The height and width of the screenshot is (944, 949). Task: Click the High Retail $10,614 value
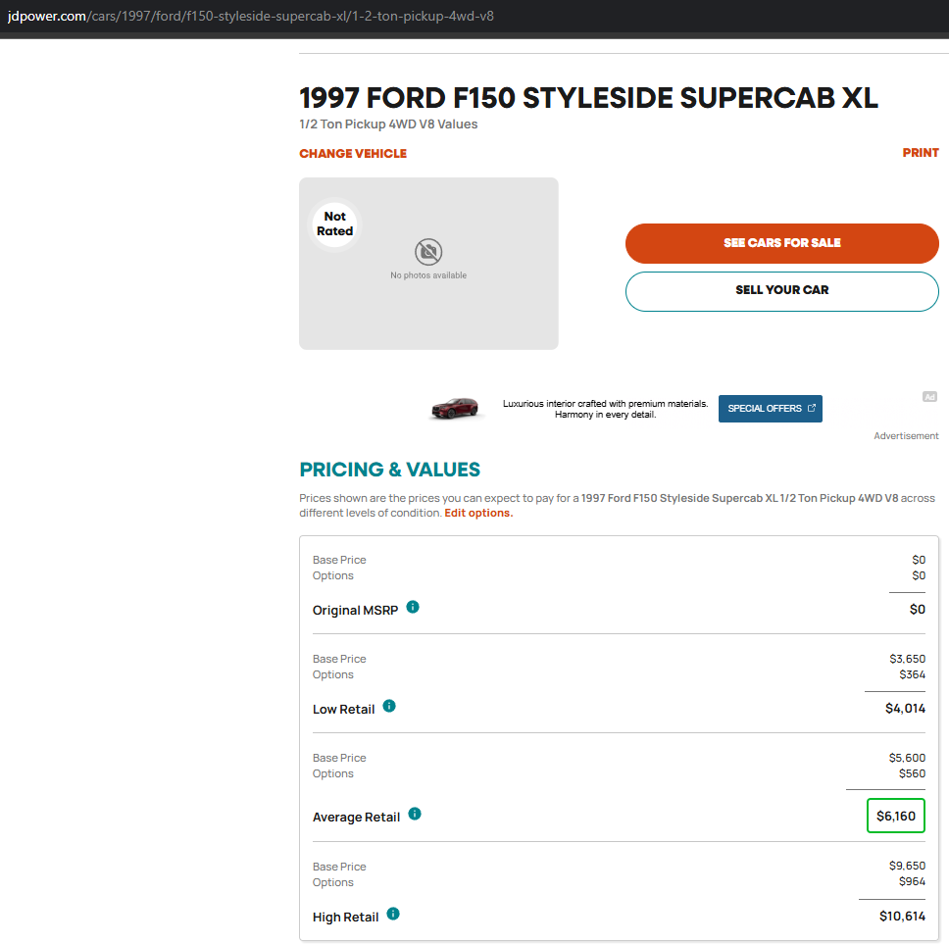pyautogui.click(x=902, y=917)
